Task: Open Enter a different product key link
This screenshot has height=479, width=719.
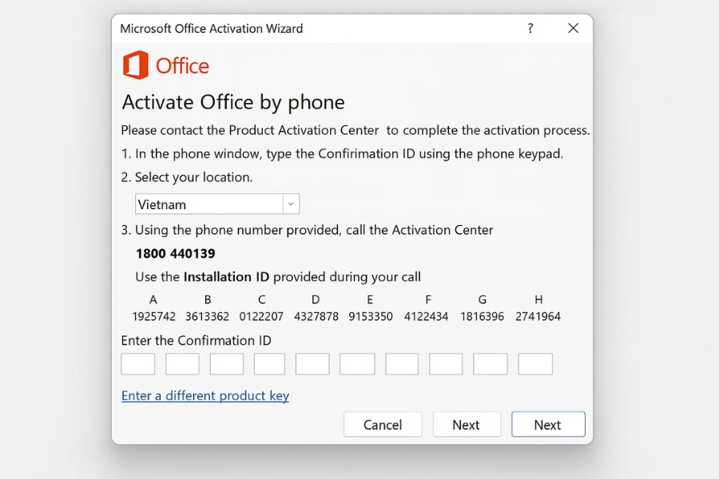Action: click(x=205, y=396)
